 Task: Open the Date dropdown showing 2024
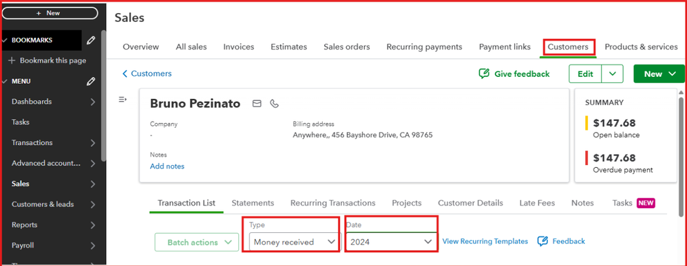click(391, 241)
